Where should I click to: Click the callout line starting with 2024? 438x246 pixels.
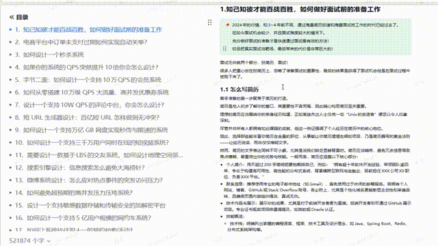pos(315,25)
